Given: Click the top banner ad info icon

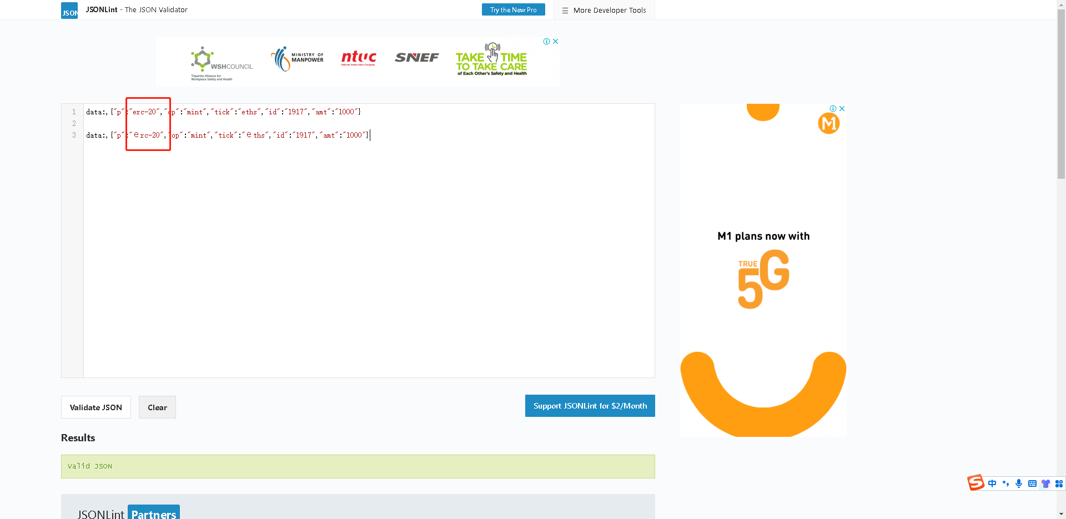Looking at the screenshot, I should pos(546,42).
